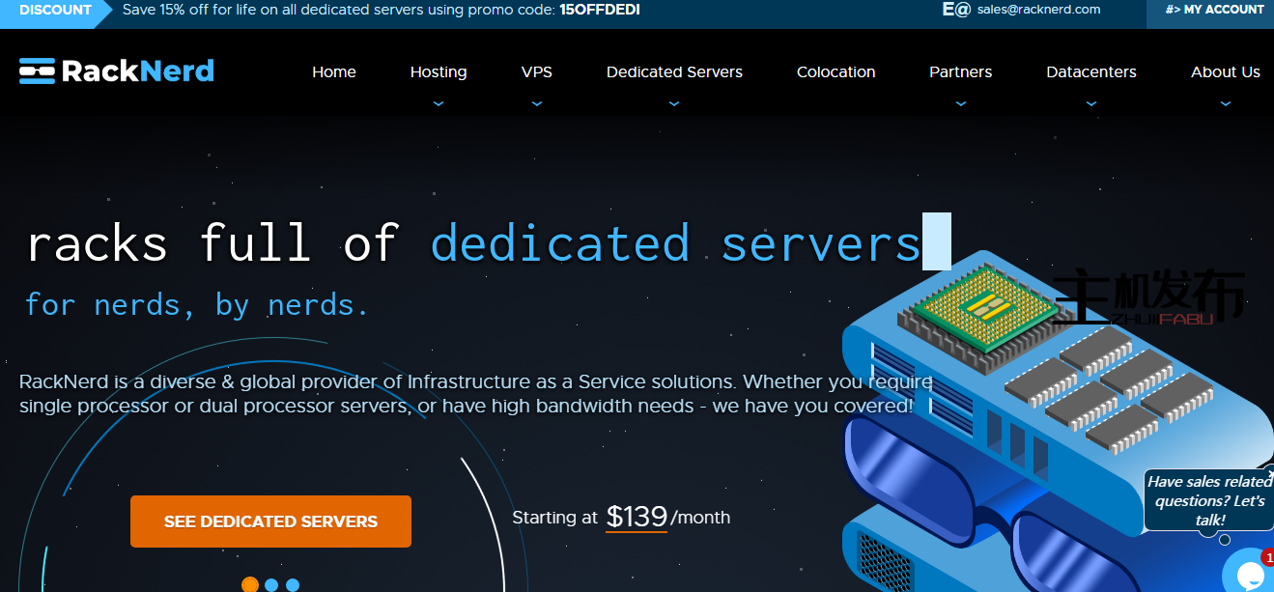Go to MY ACCOUNT
Screen dimensions: 1274x592
tap(1214, 10)
